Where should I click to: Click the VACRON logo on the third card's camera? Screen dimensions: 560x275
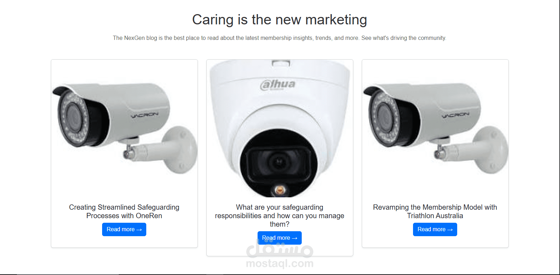455,115
